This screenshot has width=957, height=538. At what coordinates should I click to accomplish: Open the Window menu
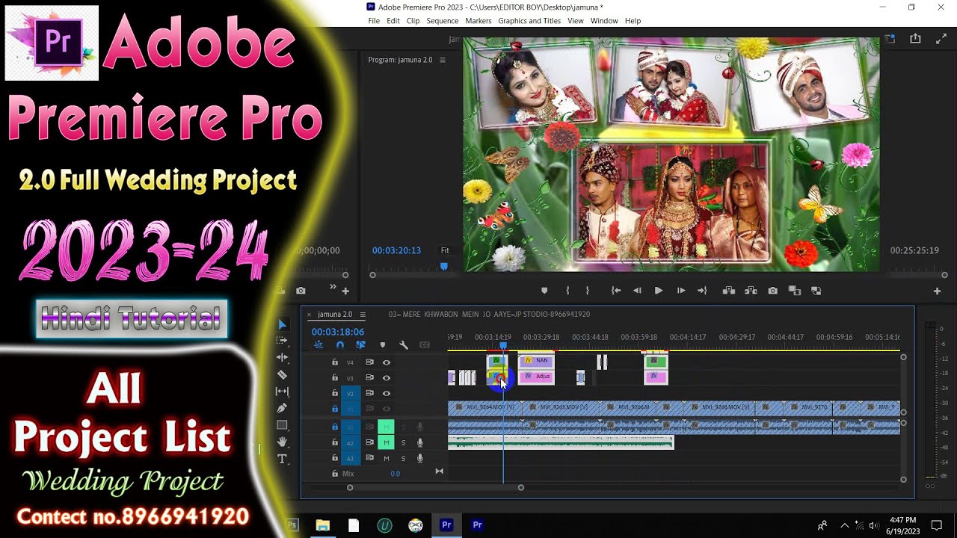pos(604,21)
